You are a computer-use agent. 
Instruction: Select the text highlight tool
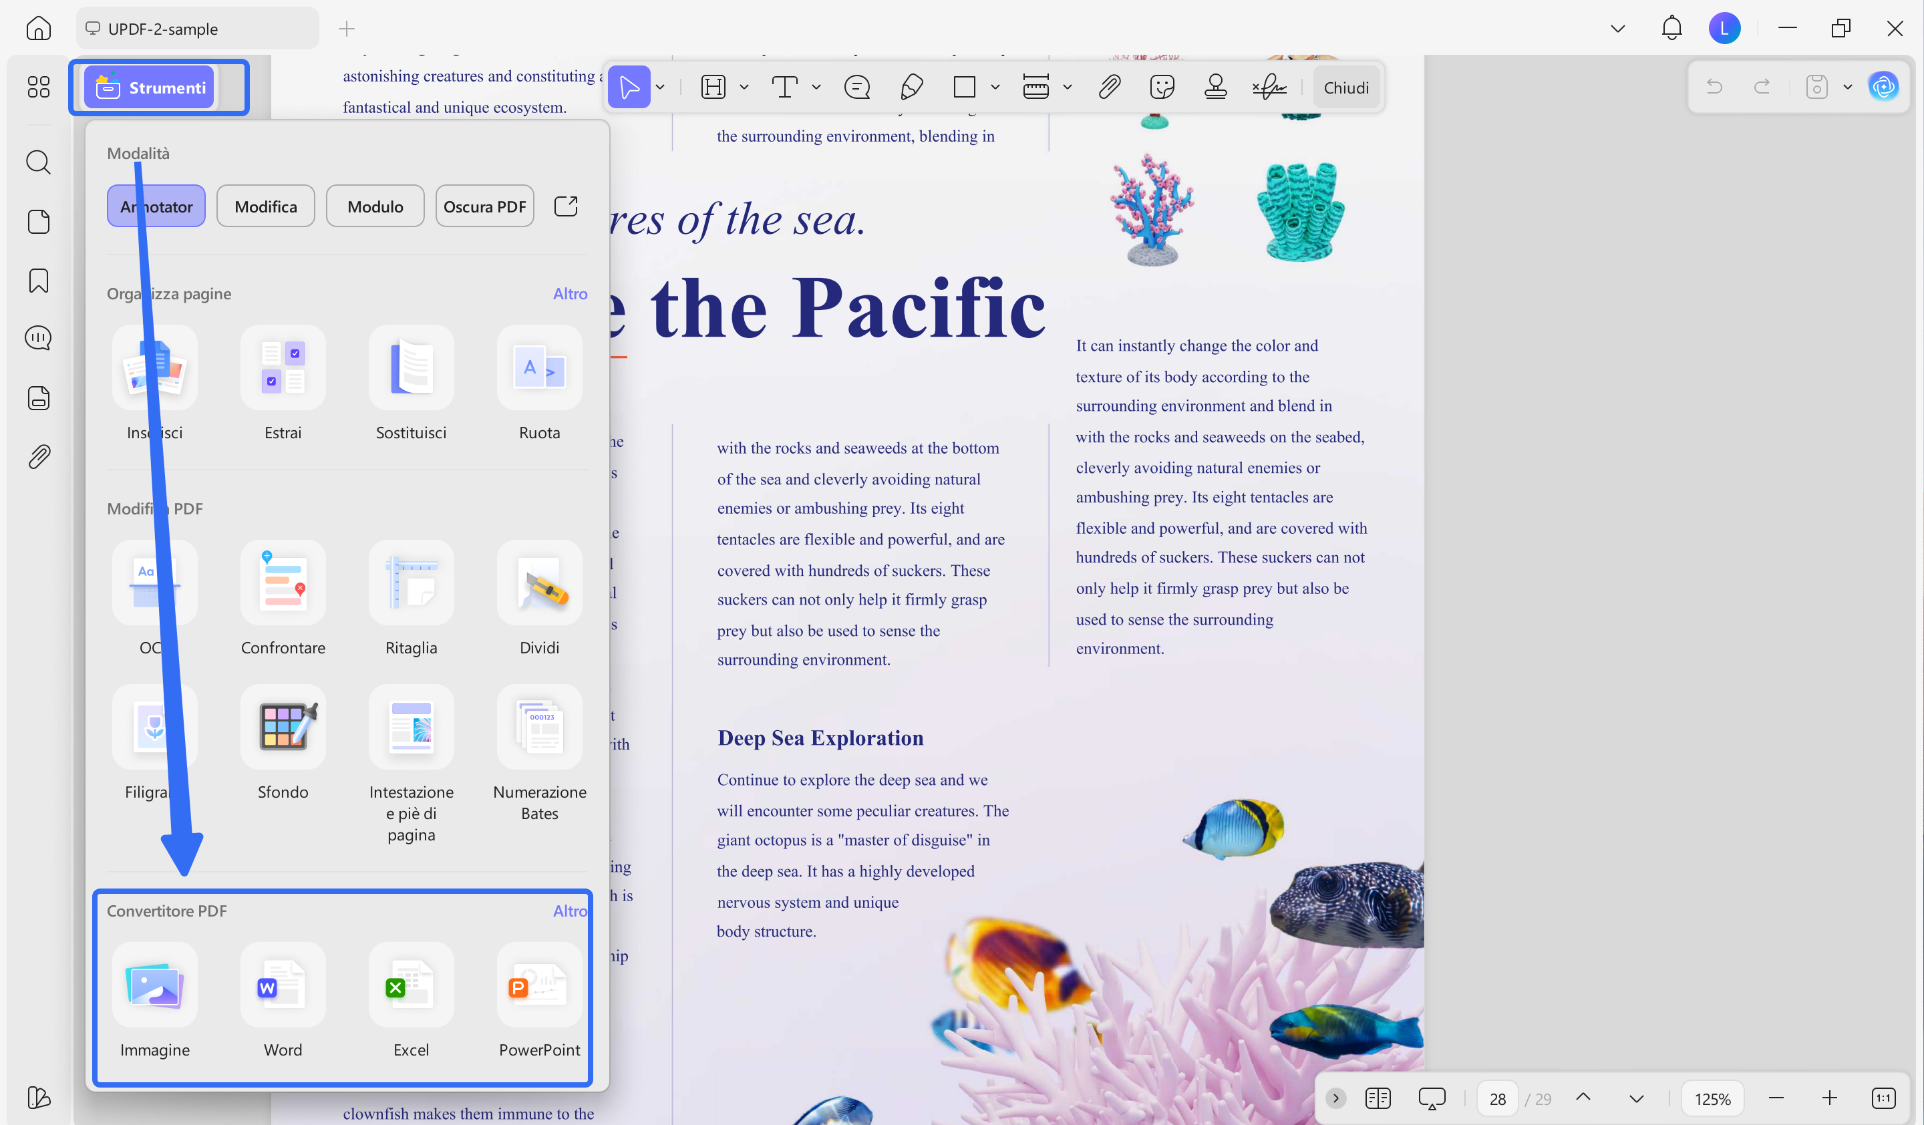click(713, 87)
